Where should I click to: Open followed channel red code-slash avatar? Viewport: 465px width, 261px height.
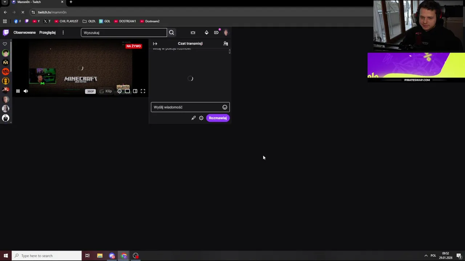coord(5,72)
